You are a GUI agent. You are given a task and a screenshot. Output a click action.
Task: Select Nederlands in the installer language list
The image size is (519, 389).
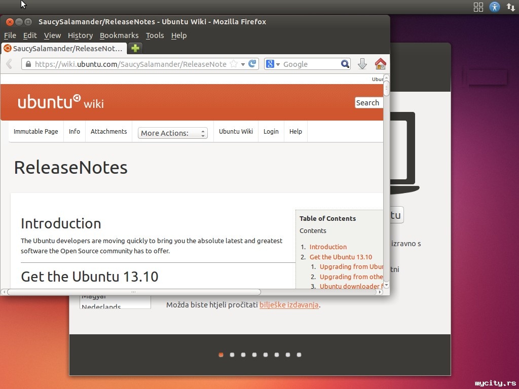click(x=101, y=306)
